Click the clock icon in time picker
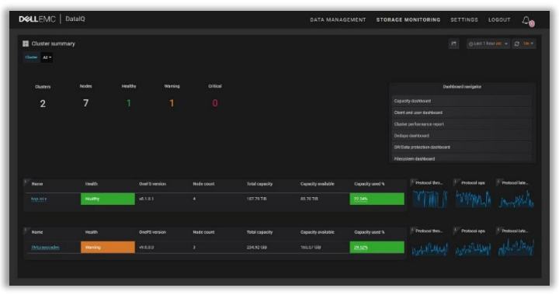The width and height of the screenshot is (559, 295). [x=470, y=43]
